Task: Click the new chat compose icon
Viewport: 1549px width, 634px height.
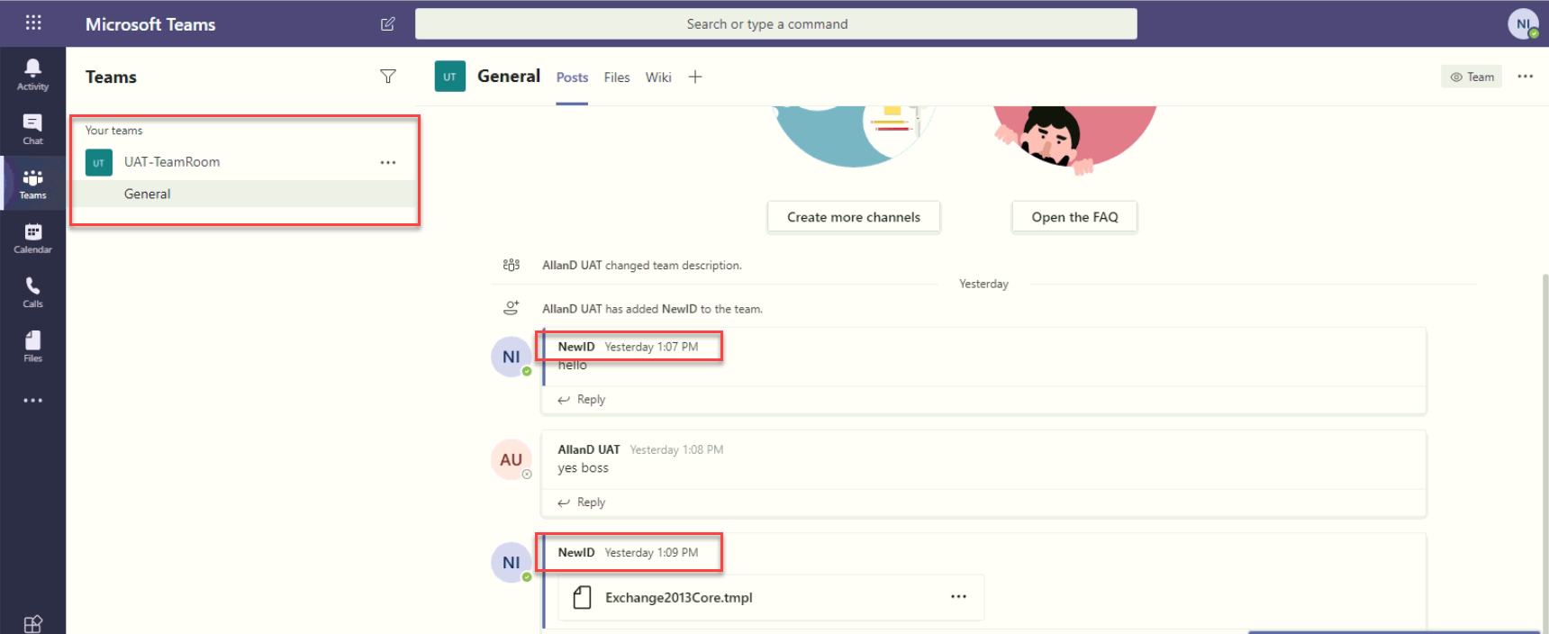Action: pyautogui.click(x=388, y=24)
